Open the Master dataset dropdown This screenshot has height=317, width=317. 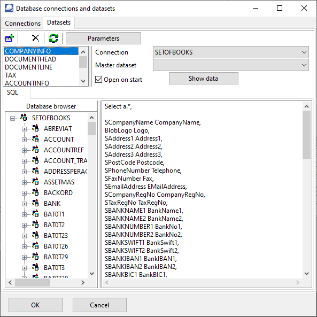pyautogui.click(x=231, y=65)
